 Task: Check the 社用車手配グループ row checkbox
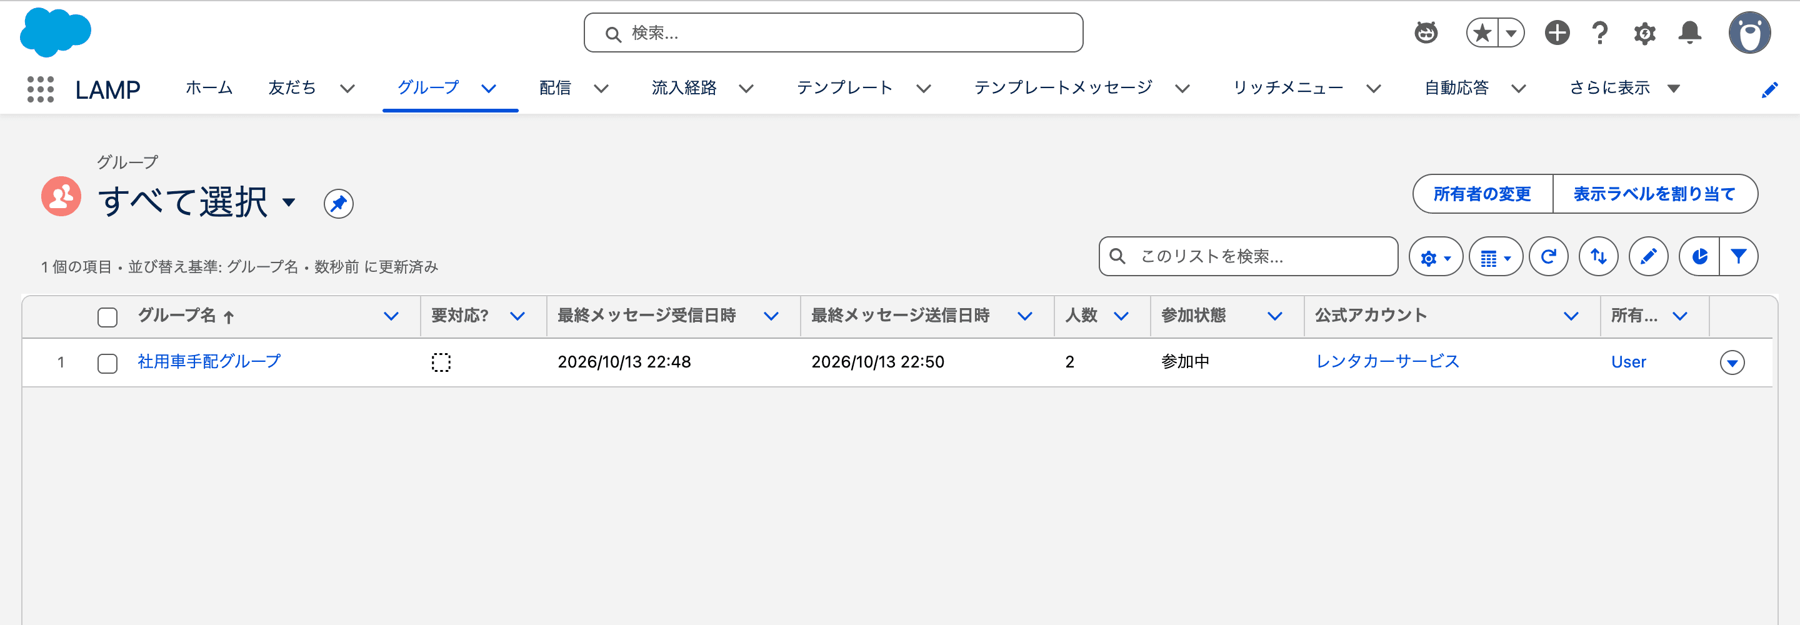click(107, 363)
